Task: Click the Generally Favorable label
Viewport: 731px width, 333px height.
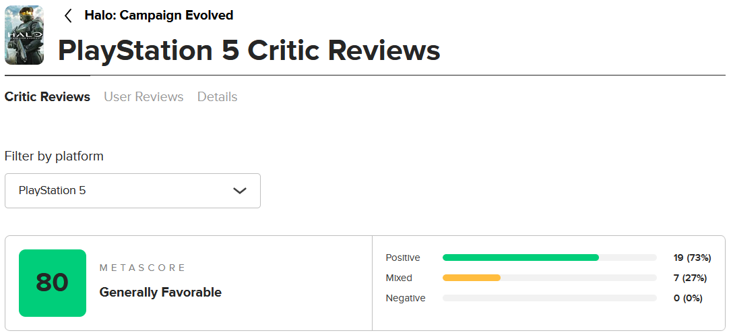Action: tap(160, 293)
